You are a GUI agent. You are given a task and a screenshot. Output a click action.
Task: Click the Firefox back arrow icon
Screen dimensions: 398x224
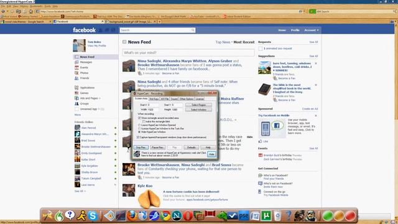[x=3, y=11]
